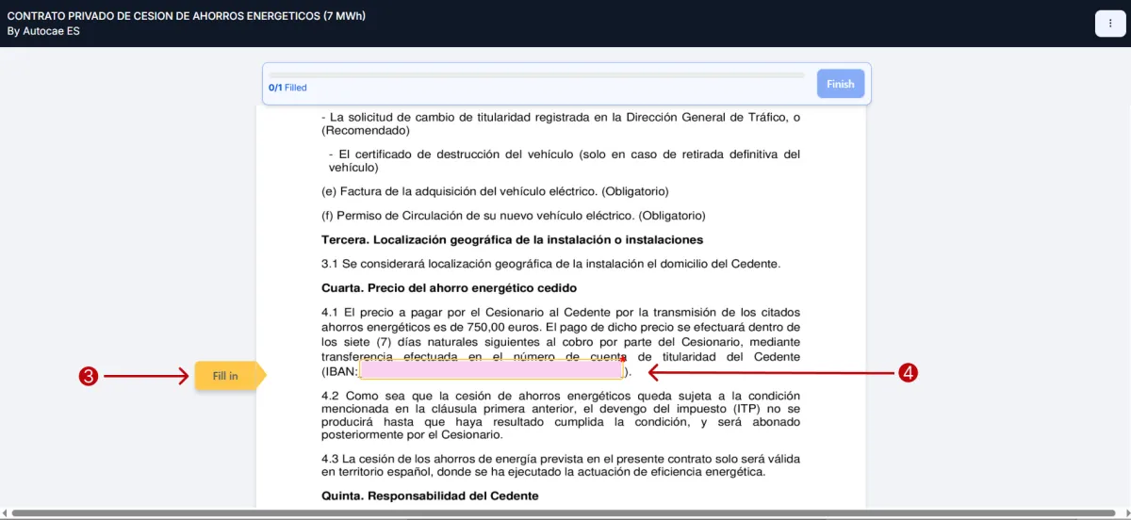This screenshot has height=520, width=1131.
Task: Click the 0/1 Filled counter text
Action: (x=287, y=88)
